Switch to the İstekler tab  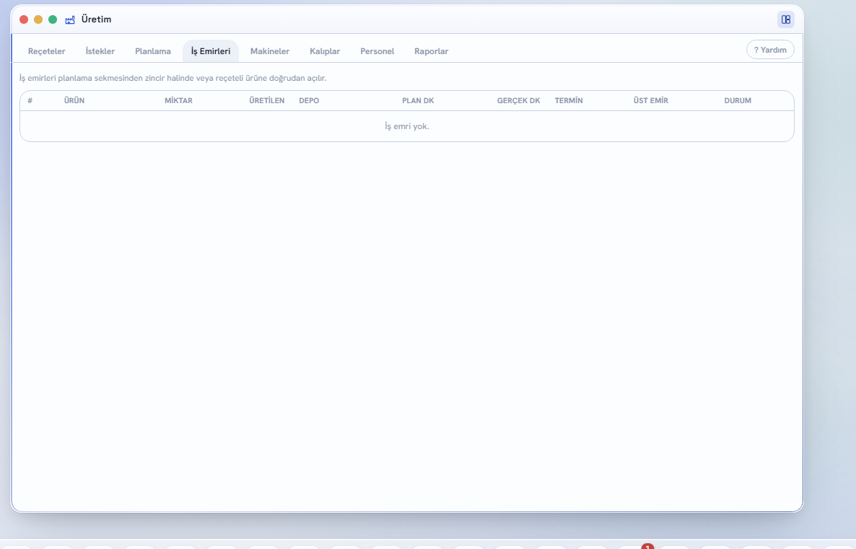coord(100,51)
